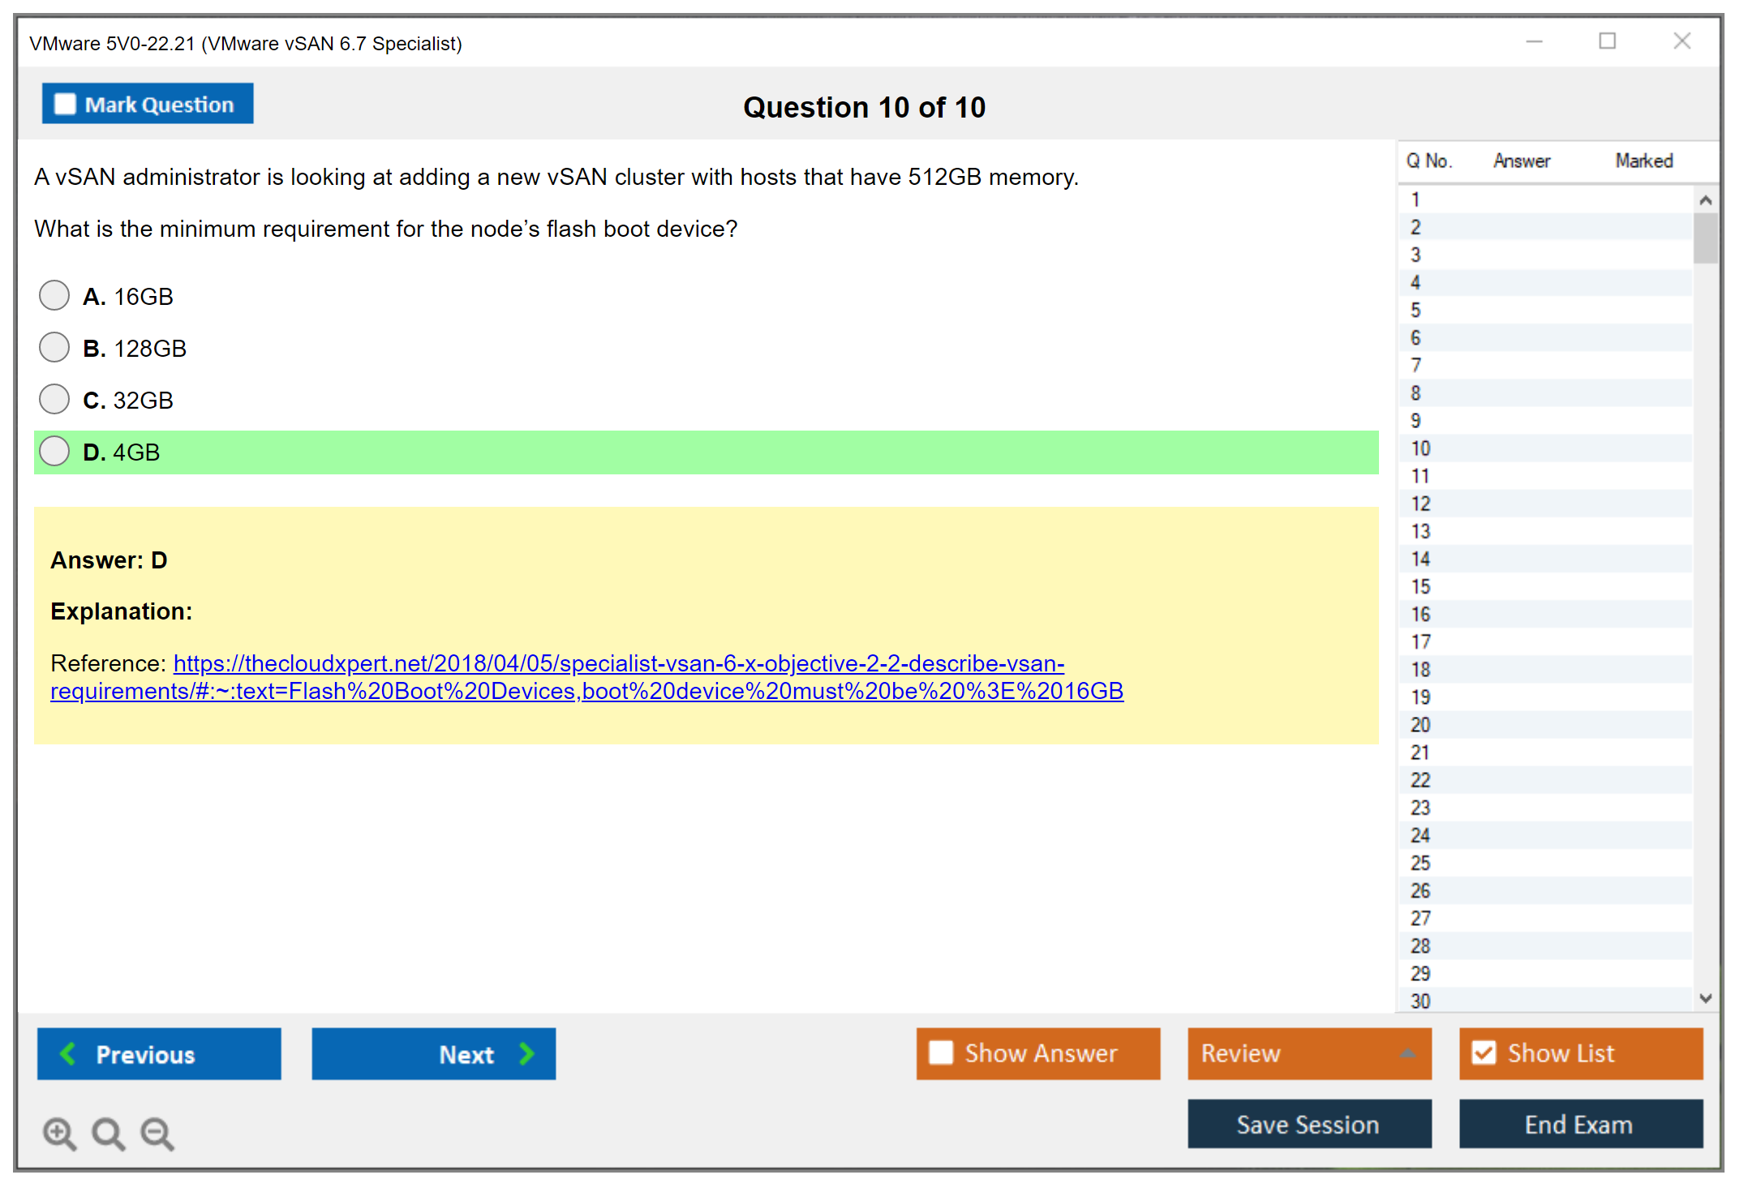This screenshot has width=1744, height=1192.
Task: Enable the Show Answer checkbox
Action: (x=941, y=1053)
